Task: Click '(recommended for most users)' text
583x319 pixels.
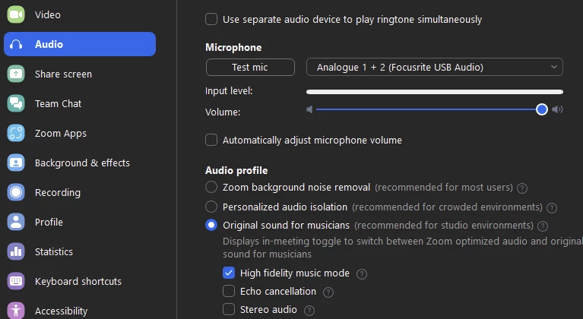Action: tap(444, 187)
